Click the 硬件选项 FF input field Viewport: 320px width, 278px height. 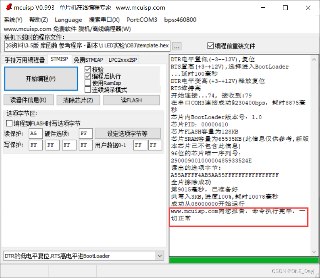[86, 133]
